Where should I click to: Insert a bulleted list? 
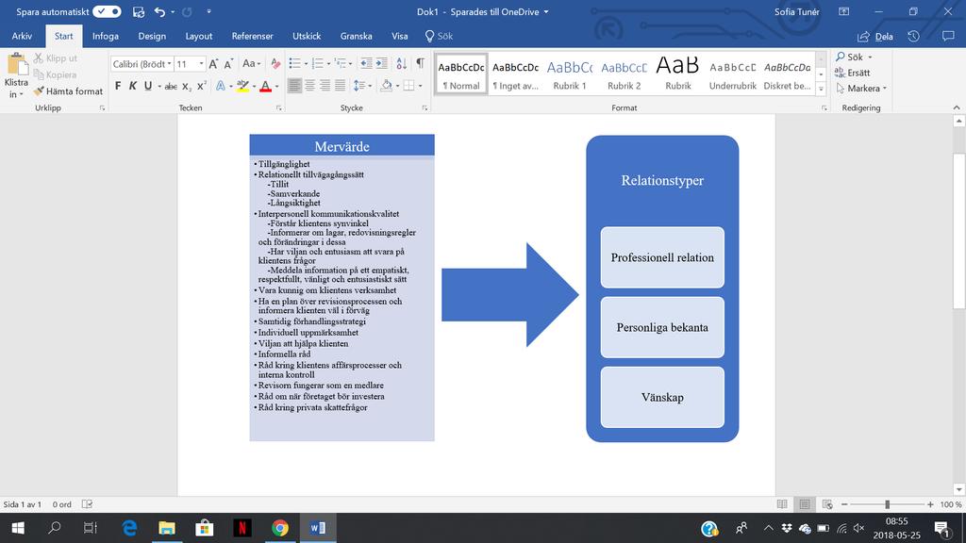click(295, 64)
